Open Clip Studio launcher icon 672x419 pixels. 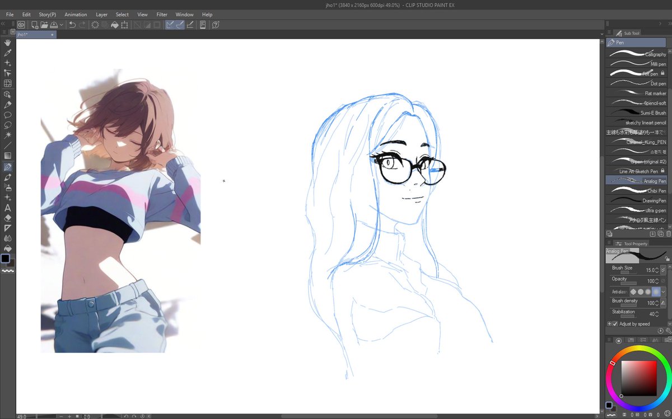click(21, 25)
